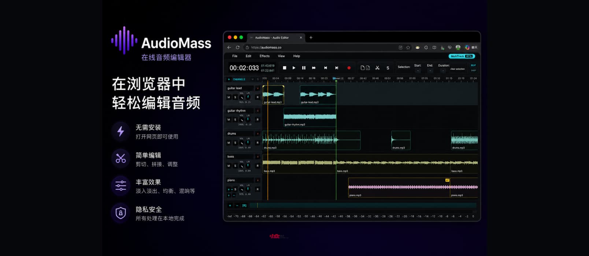Pause playback with the pause button

tap(304, 68)
